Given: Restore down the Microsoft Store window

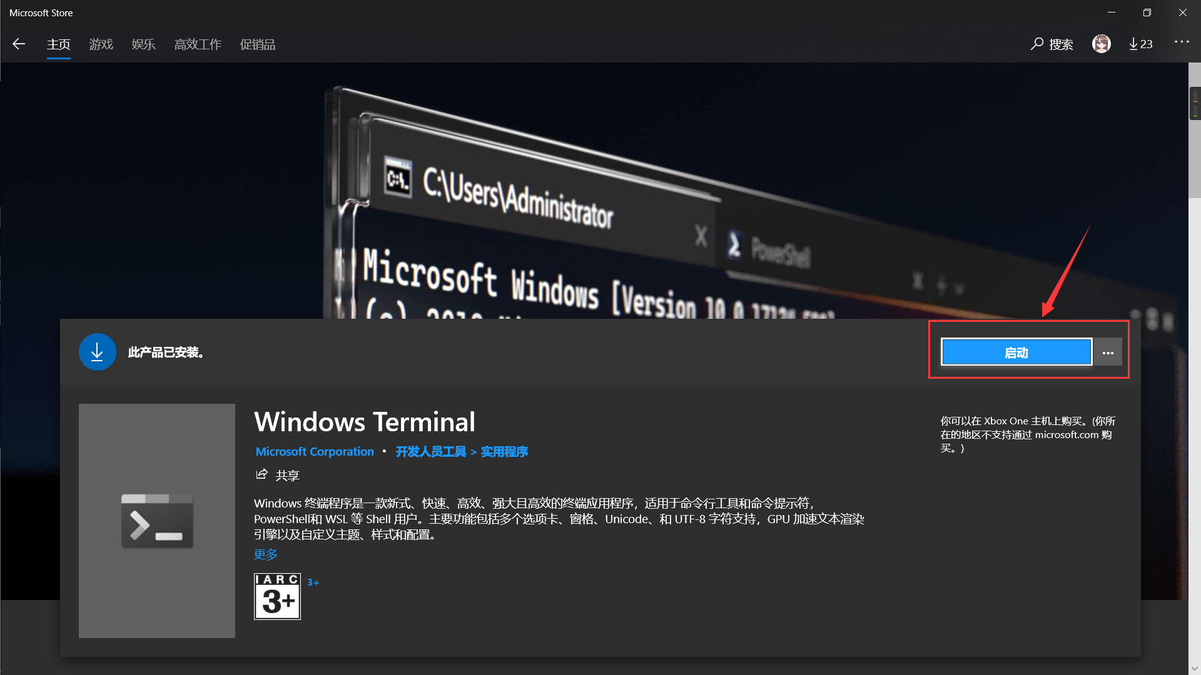Looking at the screenshot, I should point(1147,12).
